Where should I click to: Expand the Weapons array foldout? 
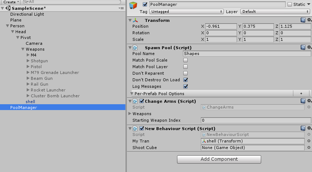point(130,114)
